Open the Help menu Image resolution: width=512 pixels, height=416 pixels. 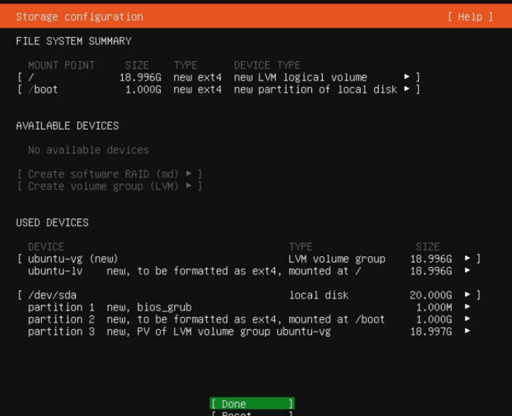tap(470, 17)
